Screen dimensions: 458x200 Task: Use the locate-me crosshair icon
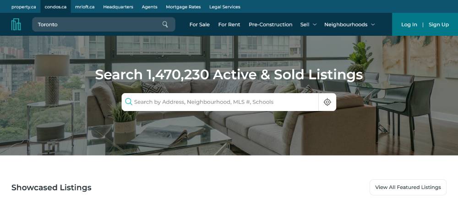[327, 102]
